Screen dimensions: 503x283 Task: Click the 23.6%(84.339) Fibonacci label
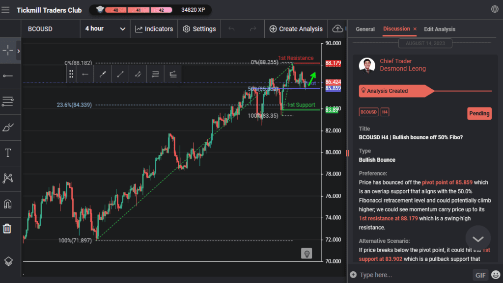click(74, 104)
